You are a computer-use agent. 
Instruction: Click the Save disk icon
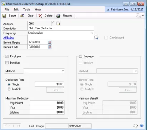coord(4,16)
